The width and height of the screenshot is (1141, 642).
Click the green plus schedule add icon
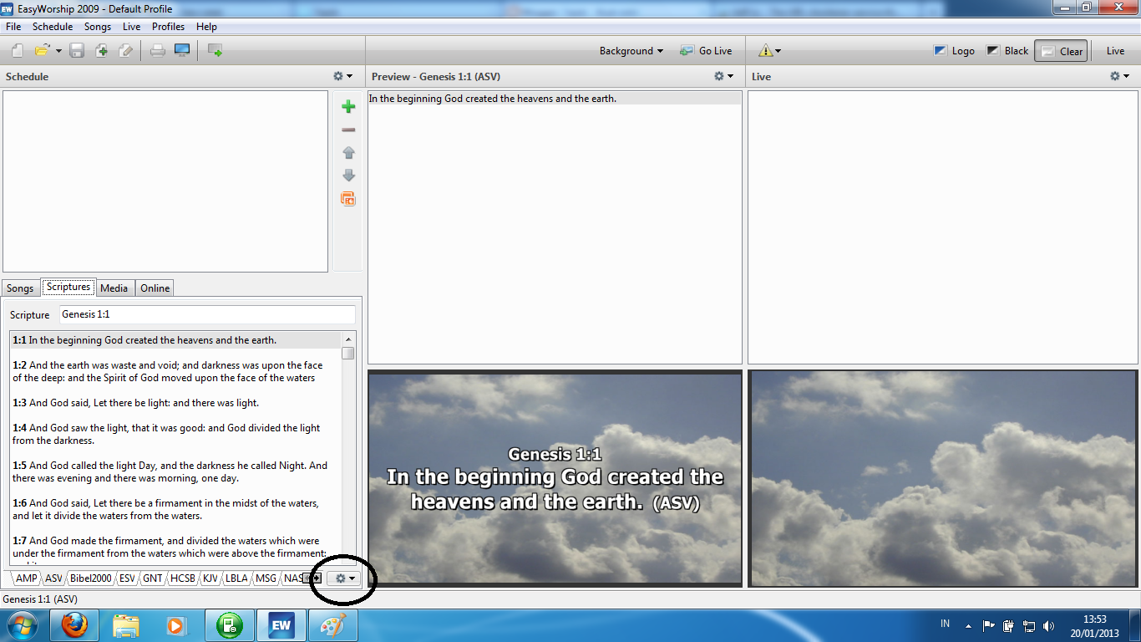349,107
